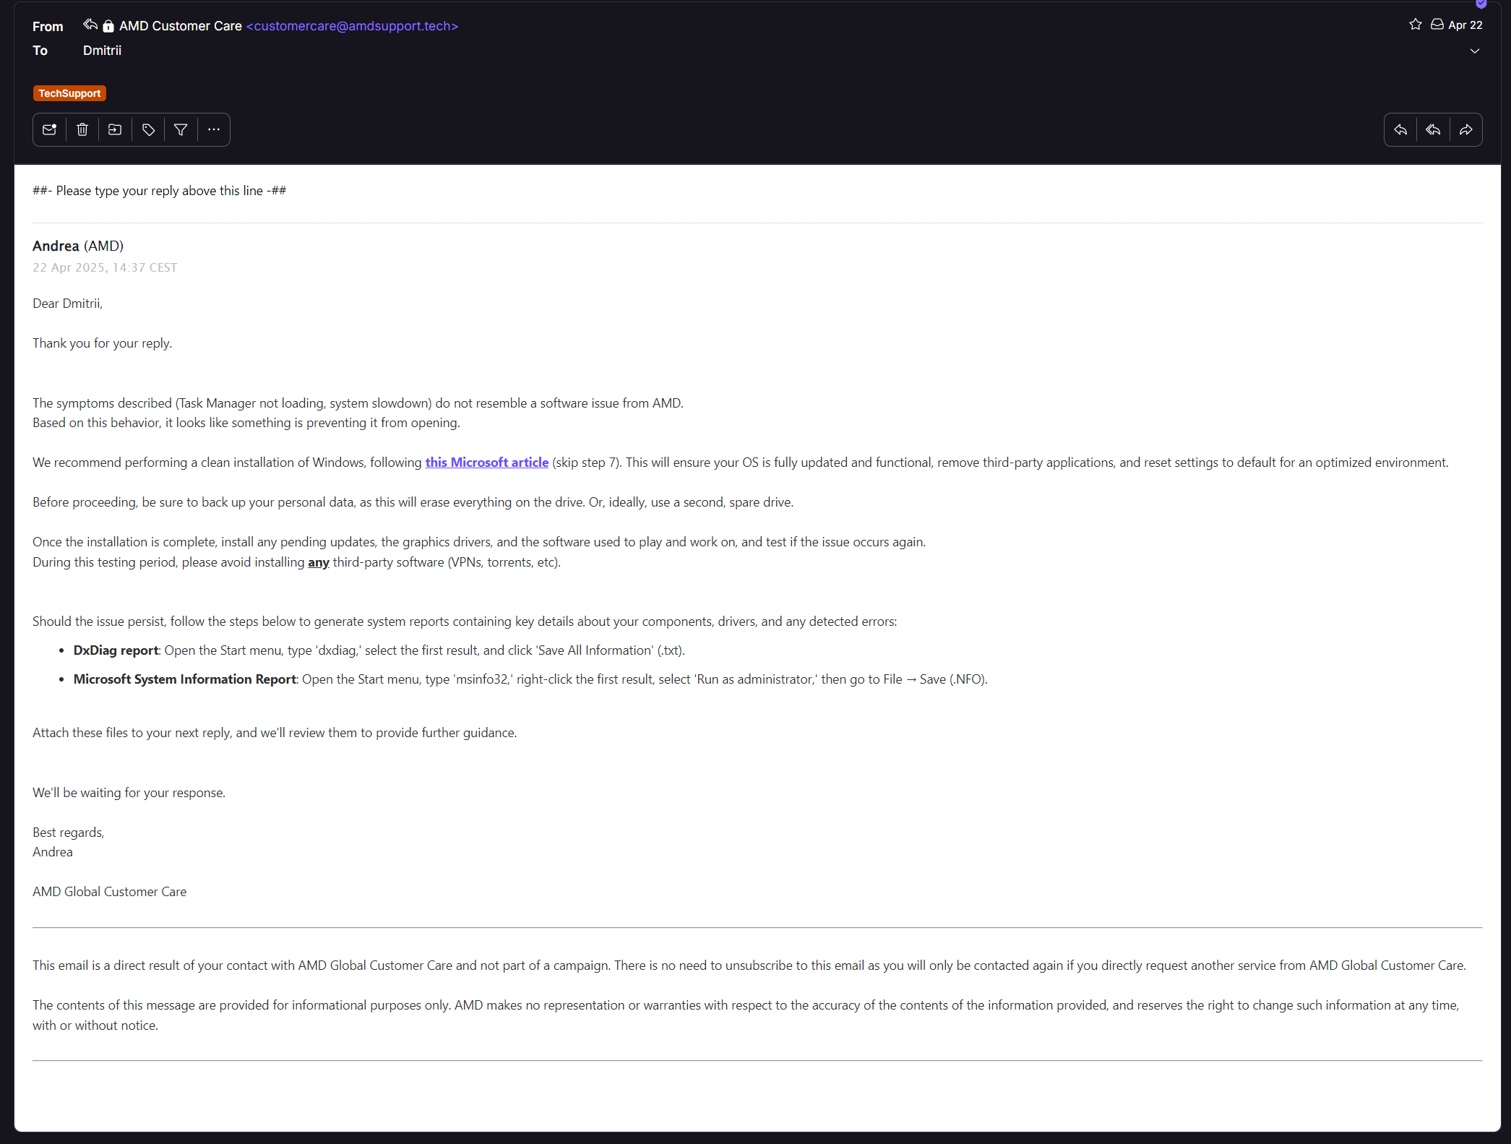Expand message details chevron
The image size is (1511, 1144).
1475,51
